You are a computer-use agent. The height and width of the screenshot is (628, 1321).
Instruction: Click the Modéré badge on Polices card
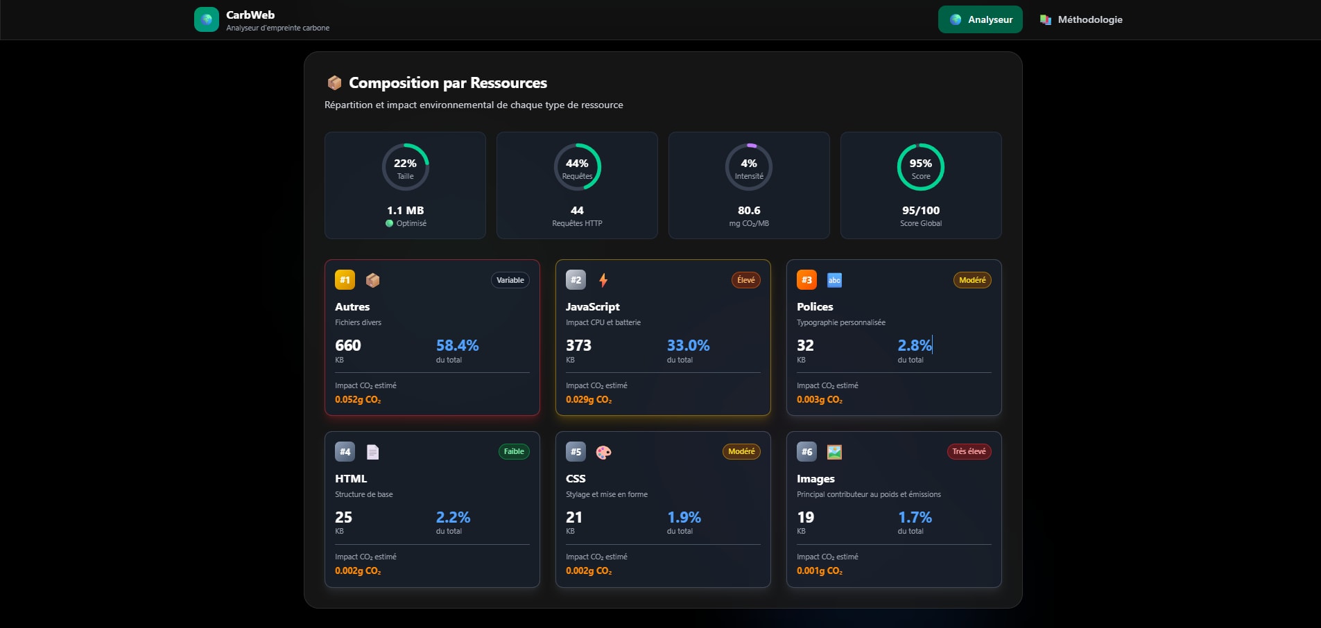pyautogui.click(x=972, y=280)
